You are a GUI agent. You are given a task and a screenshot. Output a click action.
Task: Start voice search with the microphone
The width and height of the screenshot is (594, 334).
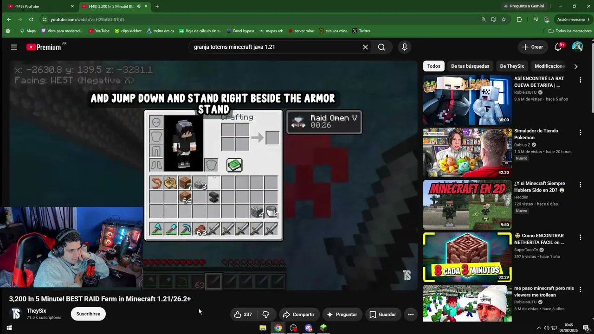[405, 47]
